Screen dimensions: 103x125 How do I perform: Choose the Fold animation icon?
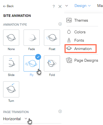(52, 64)
